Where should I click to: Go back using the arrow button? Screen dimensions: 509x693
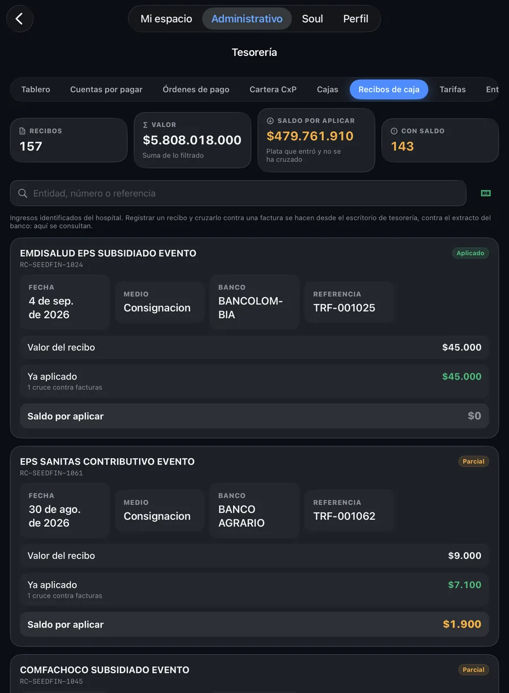tap(20, 19)
